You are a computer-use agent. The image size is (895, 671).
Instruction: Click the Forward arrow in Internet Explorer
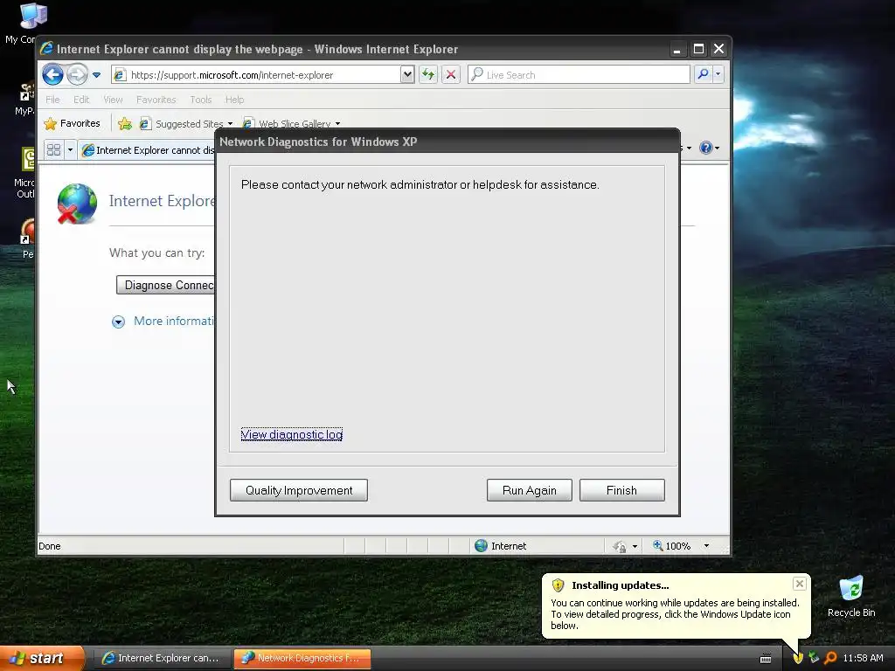pyautogui.click(x=77, y=74)
